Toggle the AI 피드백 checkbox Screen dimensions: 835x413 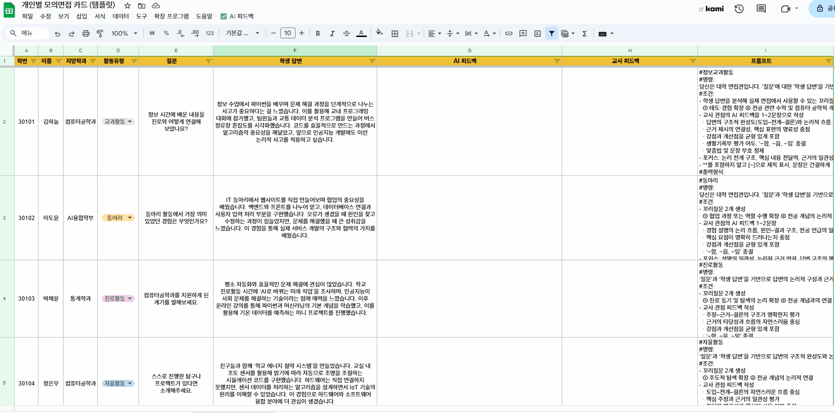[223, 16]
